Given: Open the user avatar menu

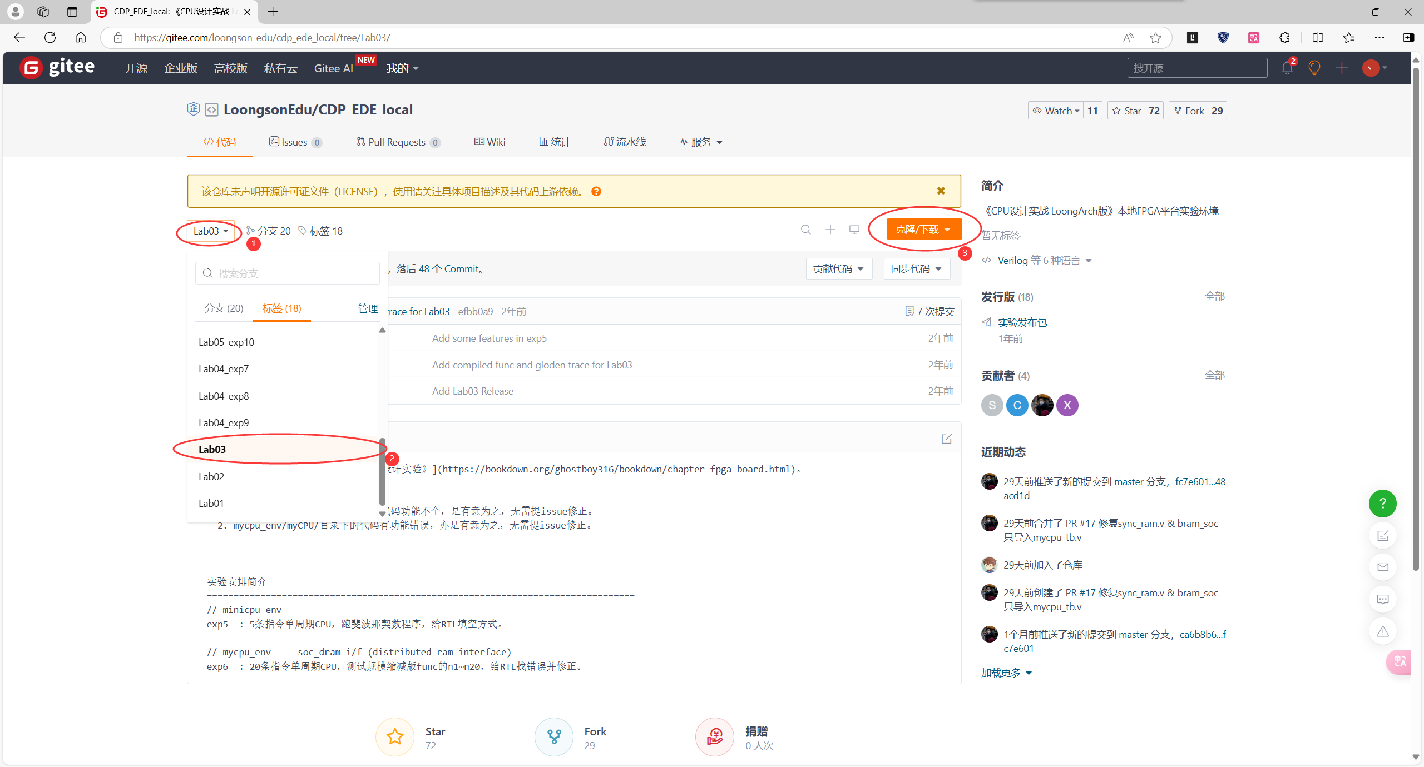Looking at the screenshot, I should 1374,68.
